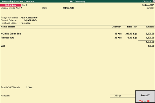Edit the Original Invoice No. field
Image resolution: width=155 pixels, height=103 pixels.
click(x=22, y=8)
